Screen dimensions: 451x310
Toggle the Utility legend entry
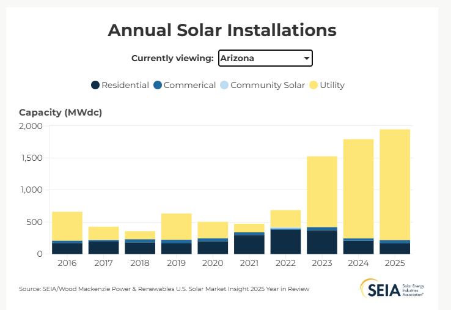point(327,85)
